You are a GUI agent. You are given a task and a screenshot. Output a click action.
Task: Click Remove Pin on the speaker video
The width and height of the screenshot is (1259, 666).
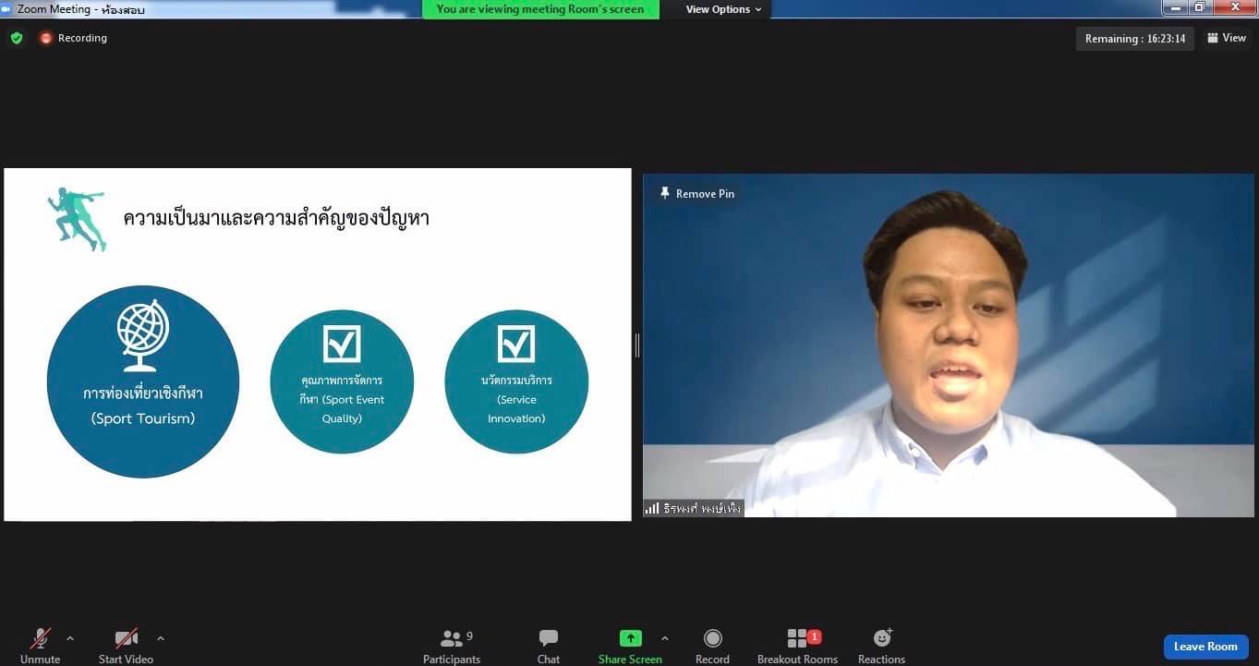pos(697,194)
